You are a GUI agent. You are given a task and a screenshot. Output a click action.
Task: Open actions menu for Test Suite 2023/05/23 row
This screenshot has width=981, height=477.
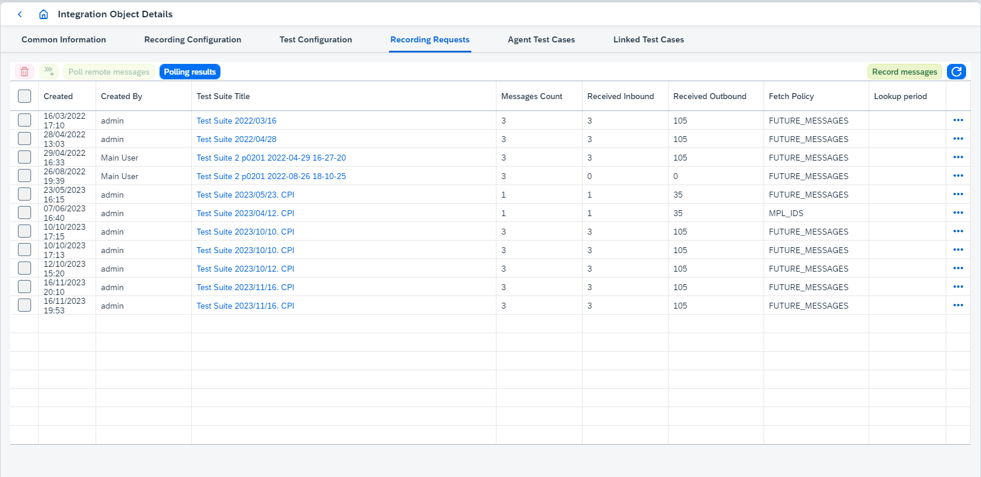tap(958, 194)
